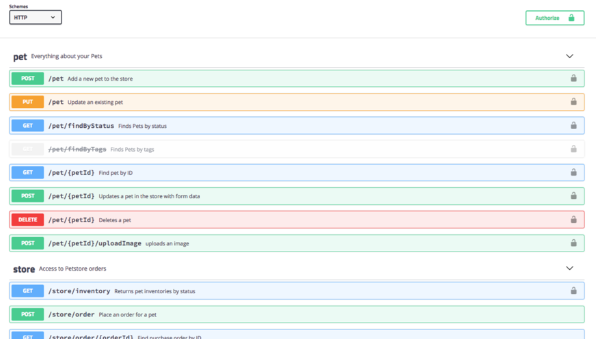Click lock icon on deprecated /pet/findByTags row
Viewport: 596px width, 339px height.
(x=573, y=149)
